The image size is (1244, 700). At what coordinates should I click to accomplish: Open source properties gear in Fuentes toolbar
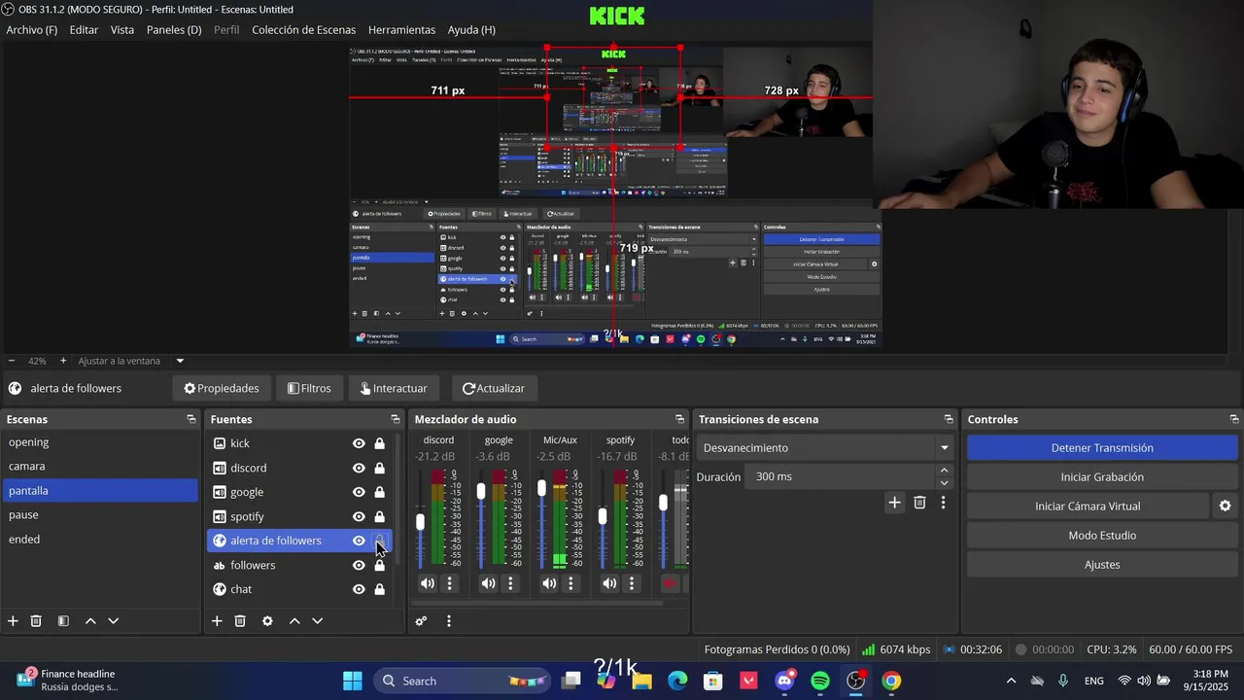pyautogui.click(x=267, y=621)
